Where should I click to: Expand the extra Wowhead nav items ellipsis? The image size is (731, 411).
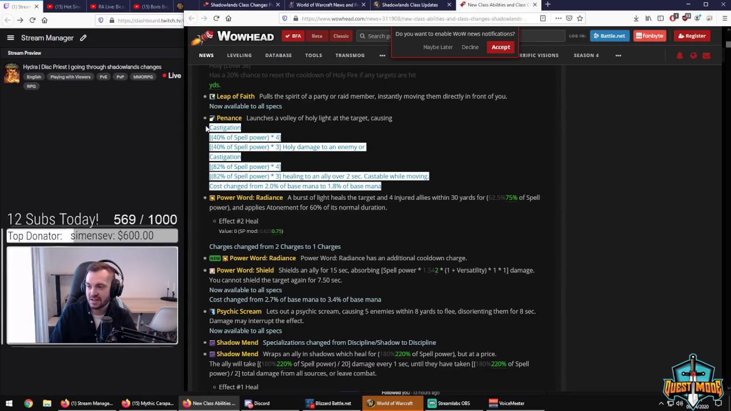(x=382, y=55)
